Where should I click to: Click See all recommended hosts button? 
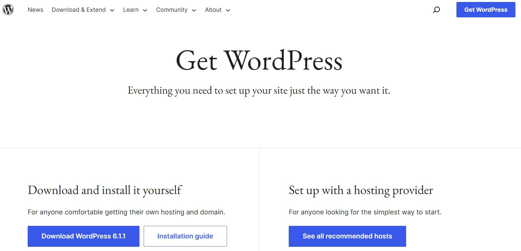pos(347,236)
